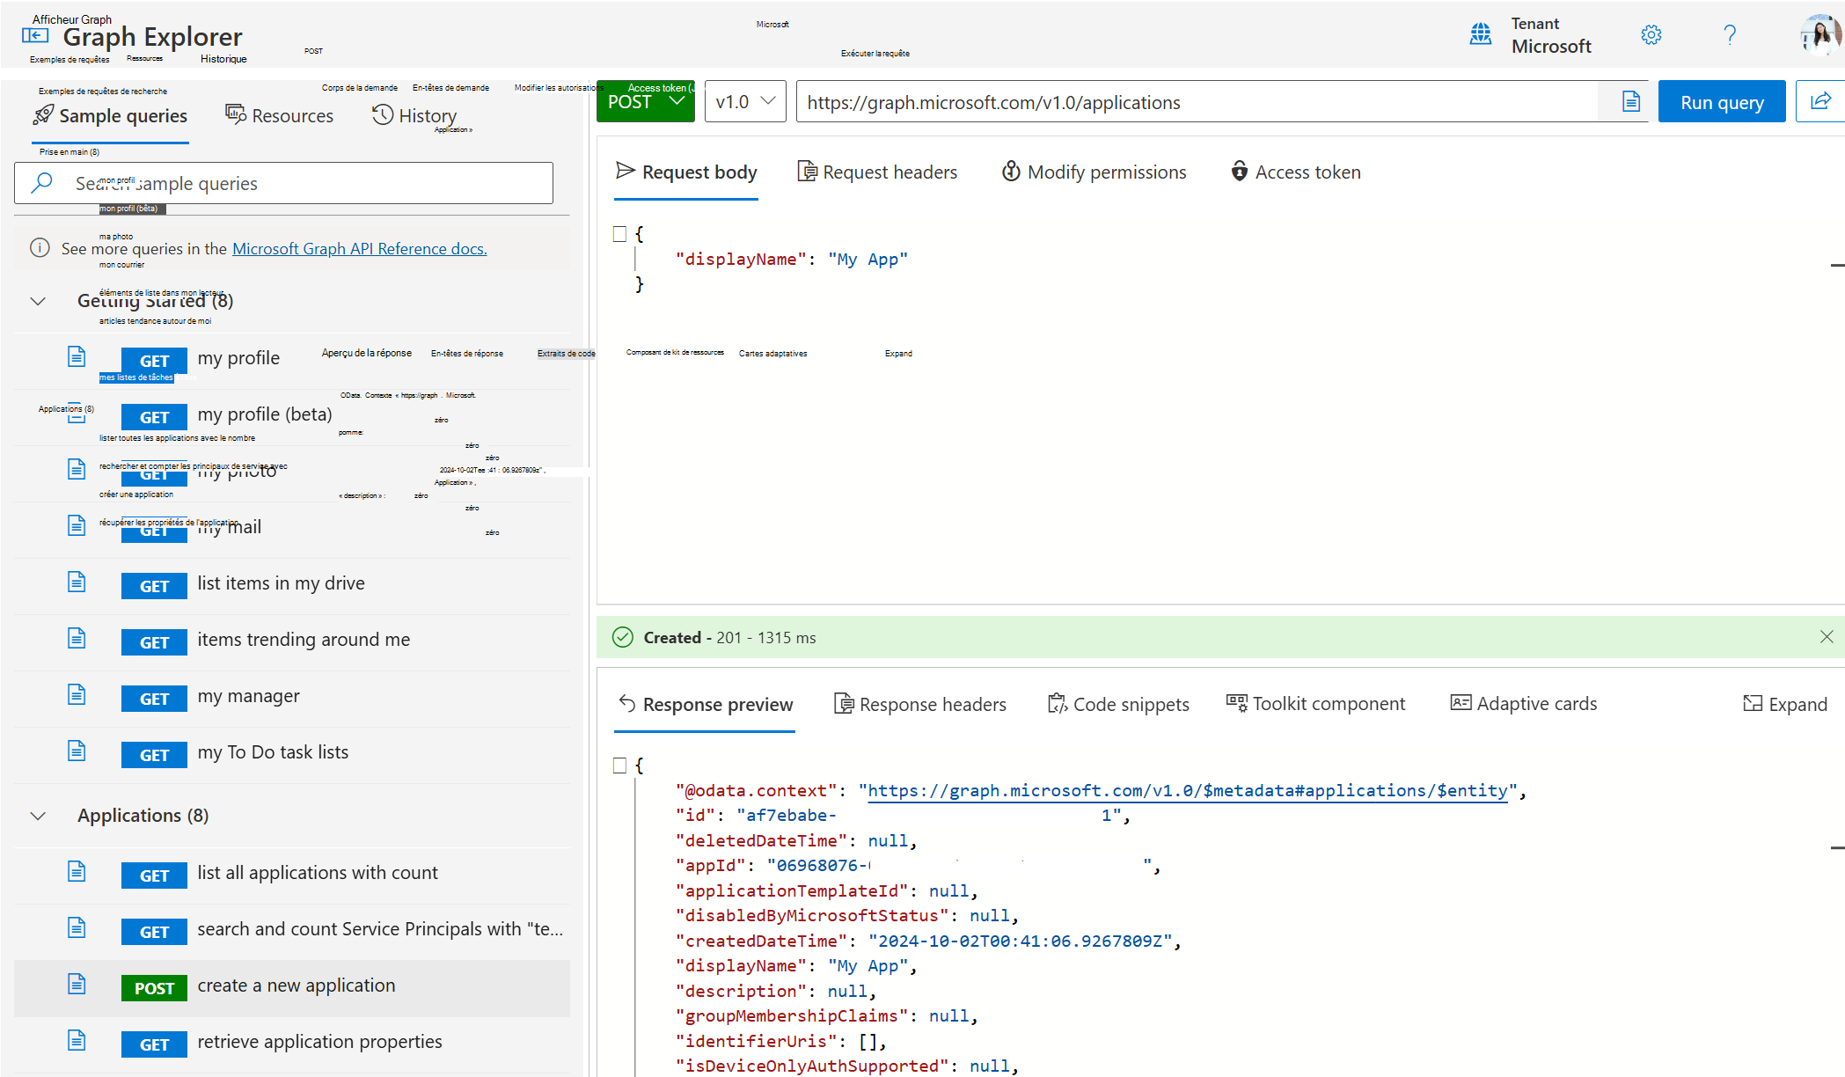Open the Microsoft Graph API Reference docs link
The height and width of the screenshot is (1077, 1845).
(359, 248)
